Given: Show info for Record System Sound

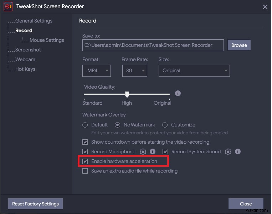Looking at the screenshot, I should [238, 151].
